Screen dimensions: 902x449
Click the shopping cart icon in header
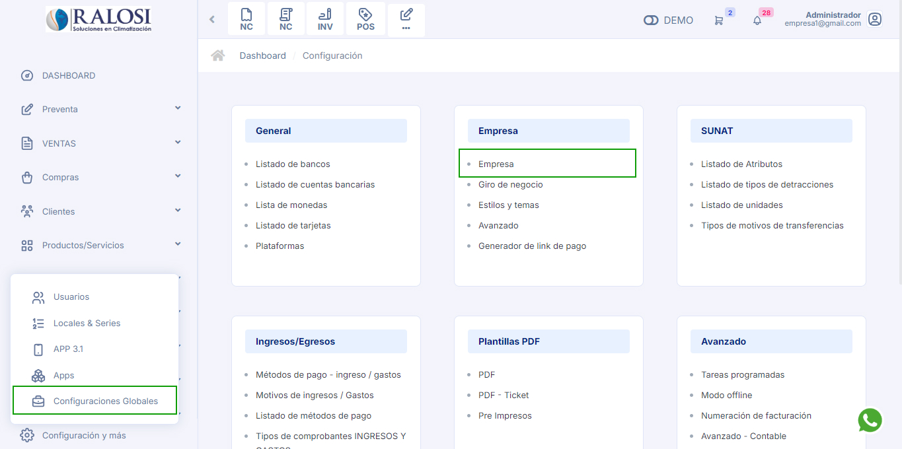(x=719, y=20)
